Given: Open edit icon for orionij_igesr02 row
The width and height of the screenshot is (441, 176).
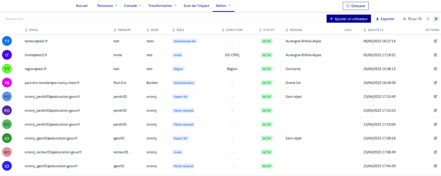Looking at the screenshot, I should click(x=435, y=138).
